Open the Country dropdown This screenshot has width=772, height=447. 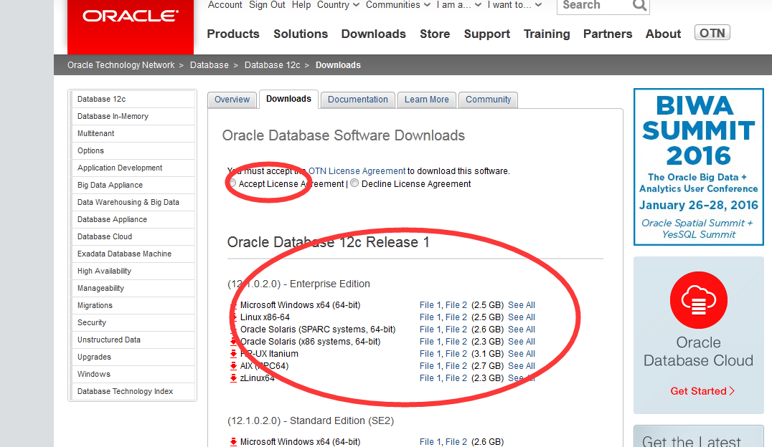tap(338, 5)
